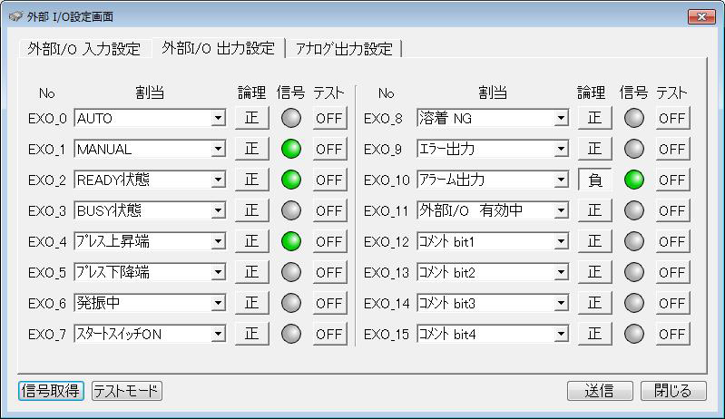
Task: Click the gray signal lamp for EXO_15
Action: point(633,334)
